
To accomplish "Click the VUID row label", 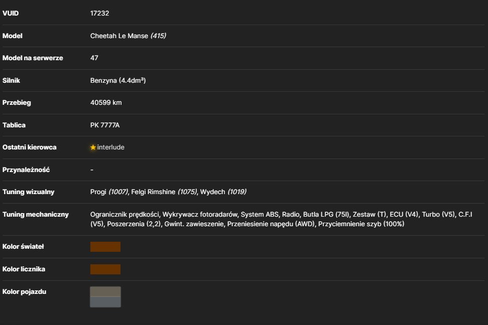I will pos(11,14).
